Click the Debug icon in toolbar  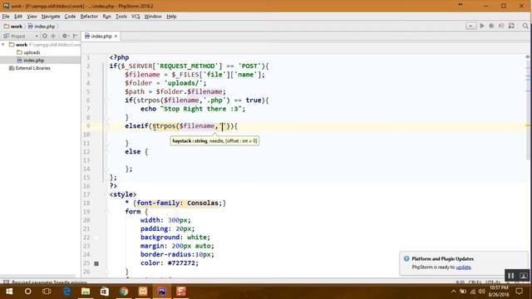click(491, 26)
